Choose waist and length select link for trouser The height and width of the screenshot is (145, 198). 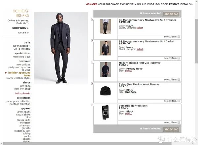(x=140, y=28)
